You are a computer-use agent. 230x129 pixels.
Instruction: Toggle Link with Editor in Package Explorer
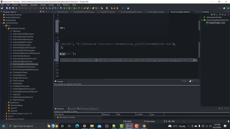tap(43, 12)
